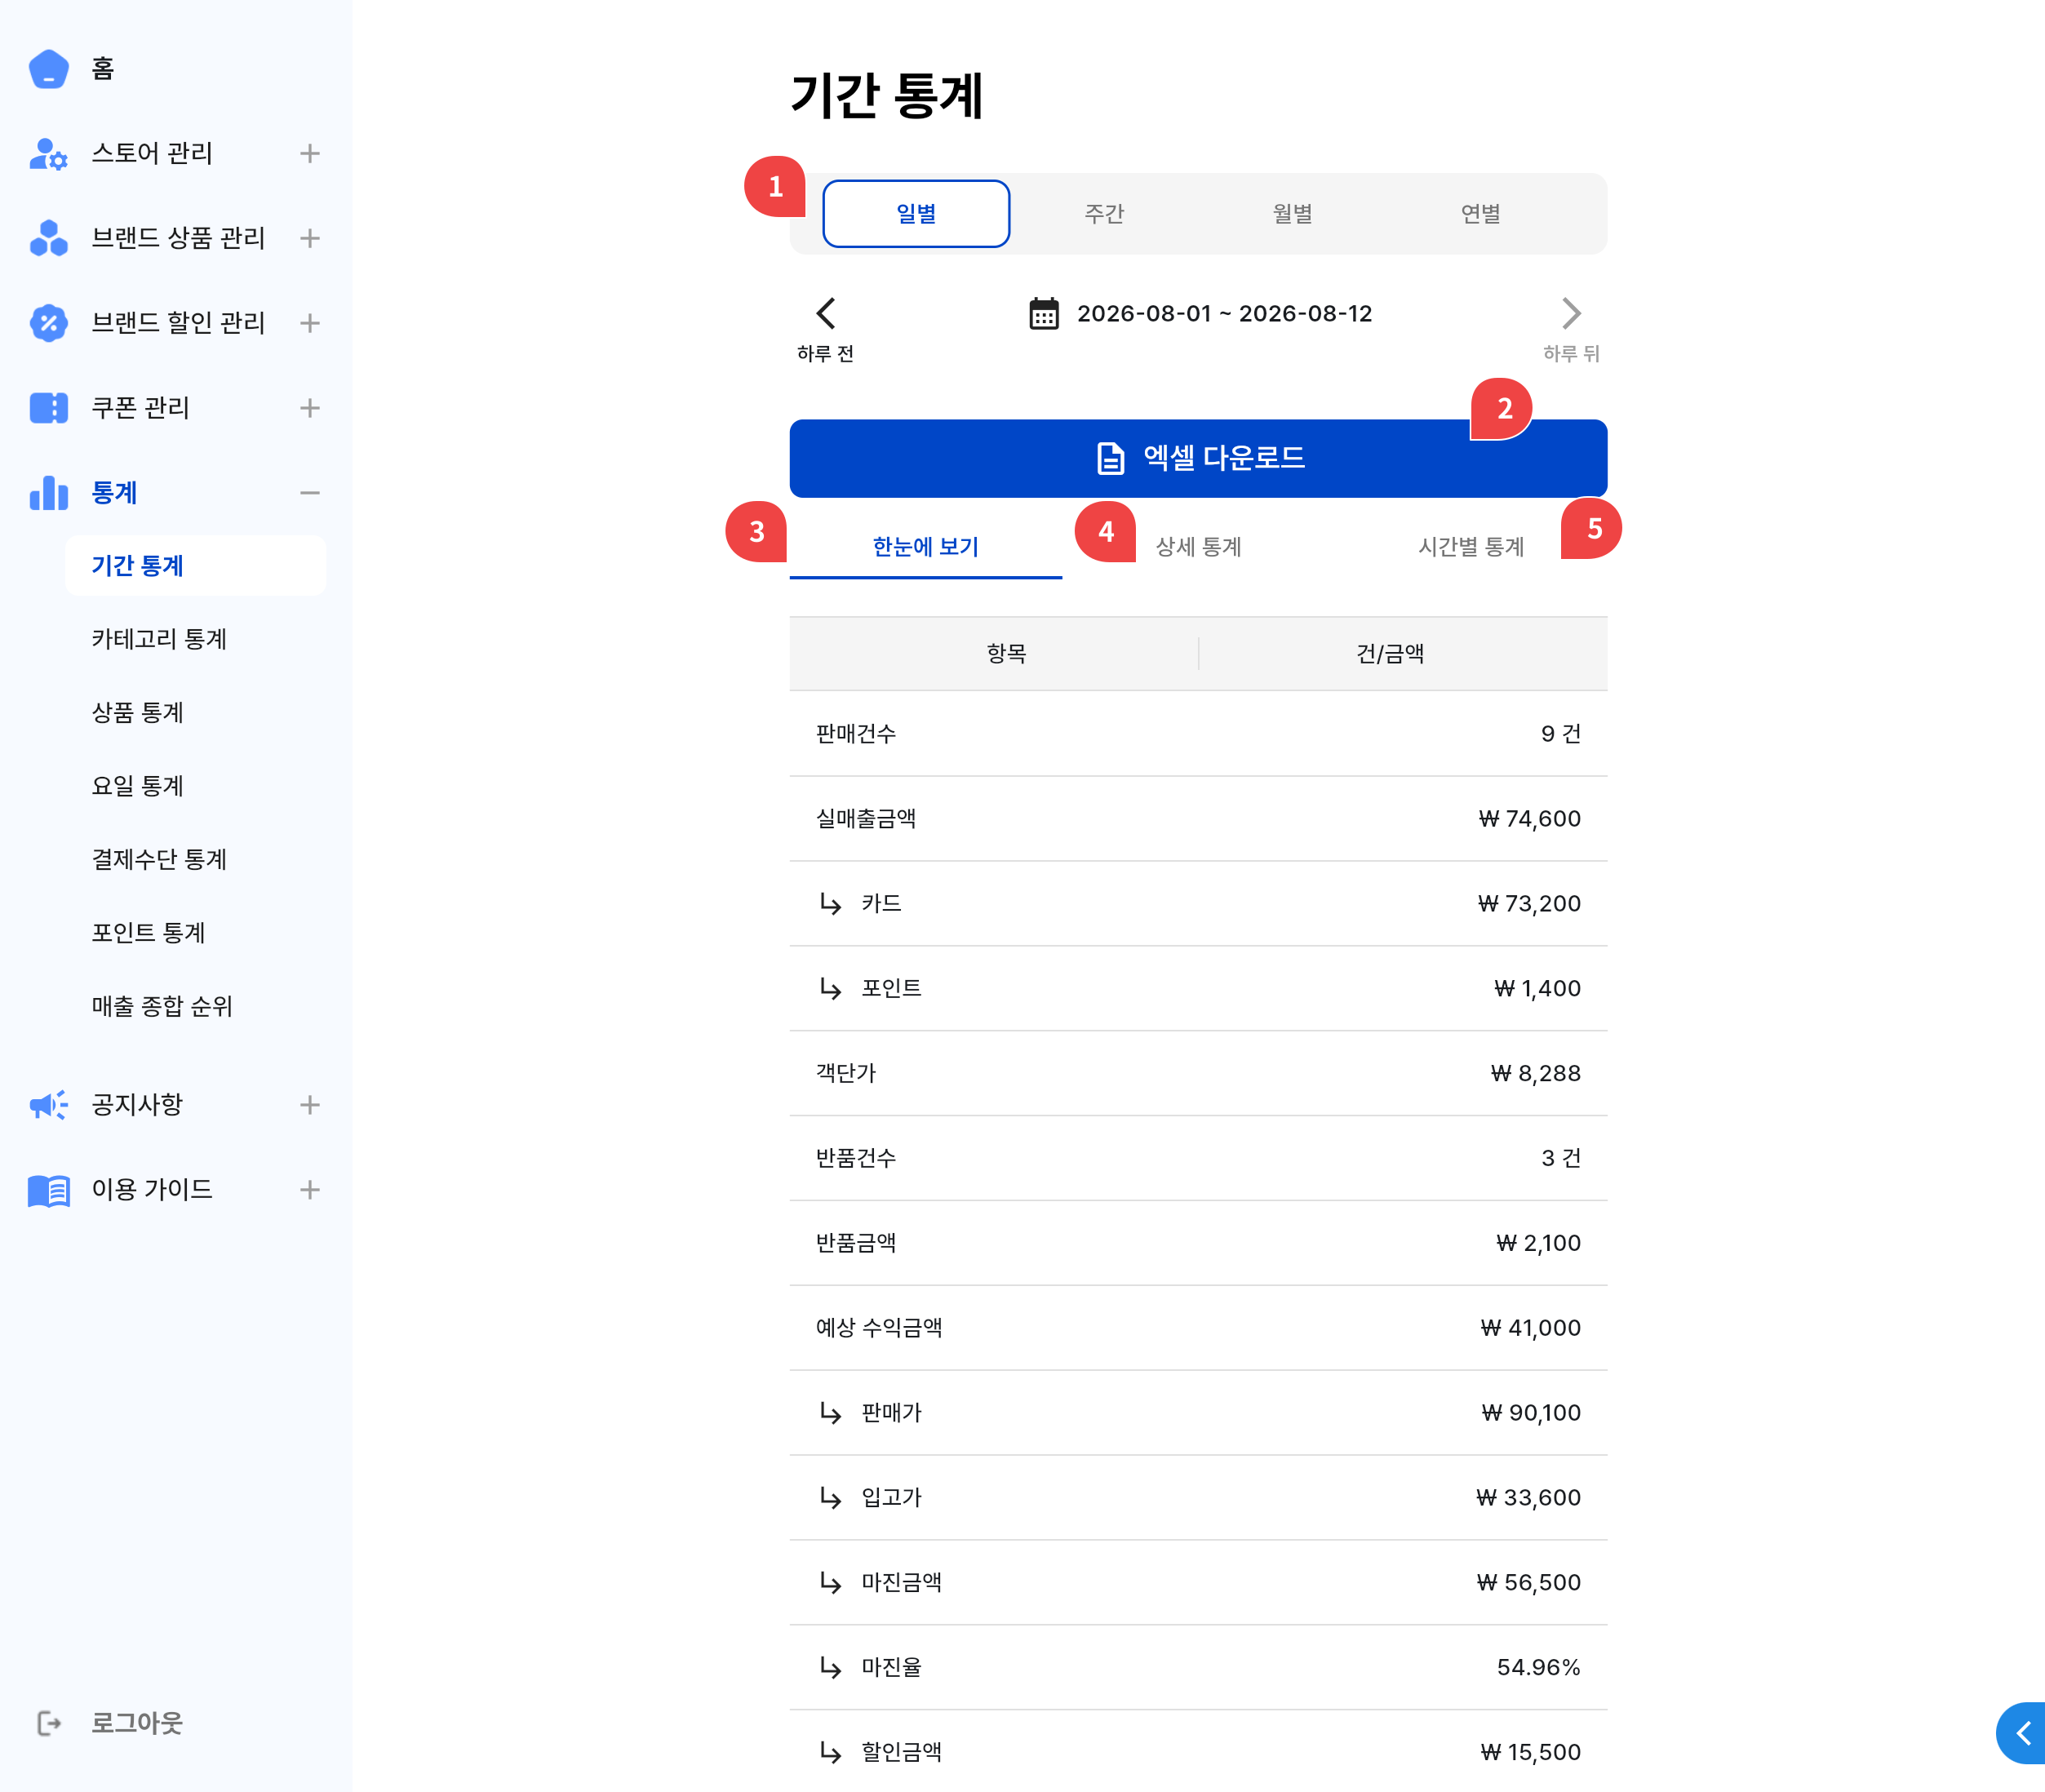The image size is (2045, 1792).
Task: Open 기간 통계 in the sidebar
Action: (x=196, y=566)
